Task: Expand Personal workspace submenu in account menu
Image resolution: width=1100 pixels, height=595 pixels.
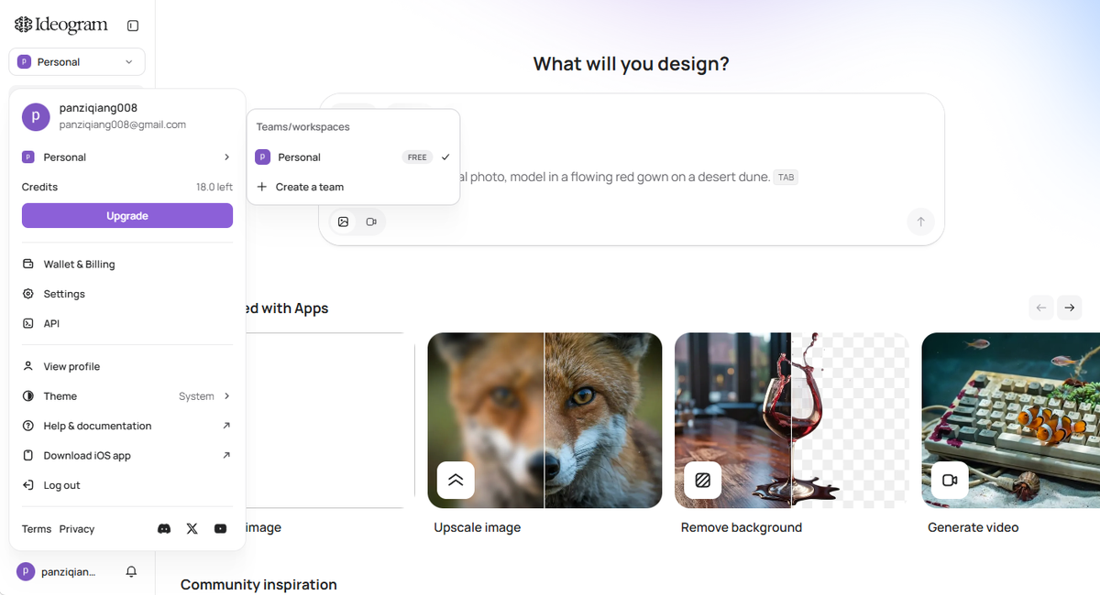Action: tap(127, 157)
